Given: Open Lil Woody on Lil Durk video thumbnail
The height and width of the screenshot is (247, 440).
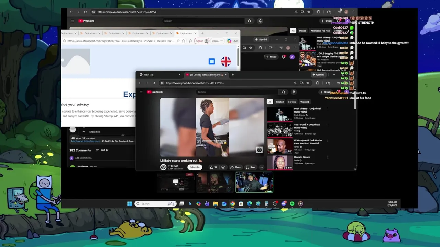Looking at the screenshot, I should tap(280, 146).
